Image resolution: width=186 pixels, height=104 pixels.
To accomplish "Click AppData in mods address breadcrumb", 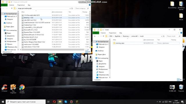I will (x=117, y=36).
